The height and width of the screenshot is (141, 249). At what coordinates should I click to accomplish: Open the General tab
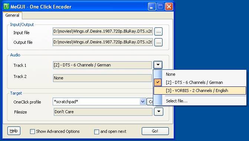pos(12,16)
